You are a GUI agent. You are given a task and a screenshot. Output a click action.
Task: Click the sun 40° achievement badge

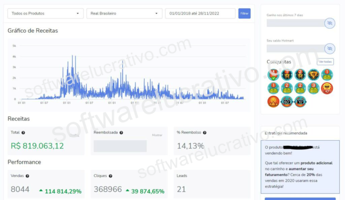[x=327, y=88]
